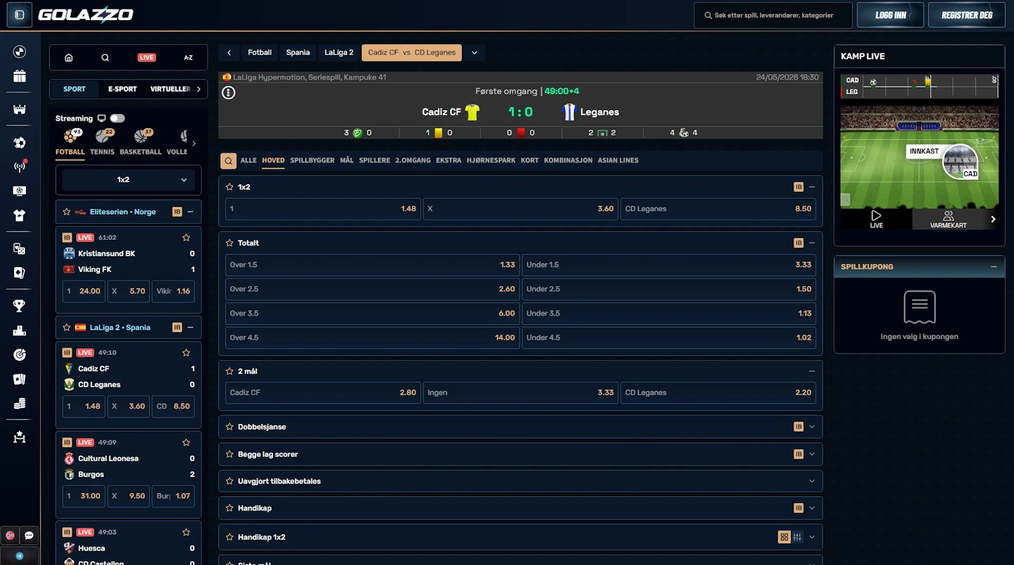Image resolution: width=1014 pixels, height=565 pixels.
Task: Collapse the Eliteserien Norge league section
Action: pyautogui.click(x=190, y=212)
